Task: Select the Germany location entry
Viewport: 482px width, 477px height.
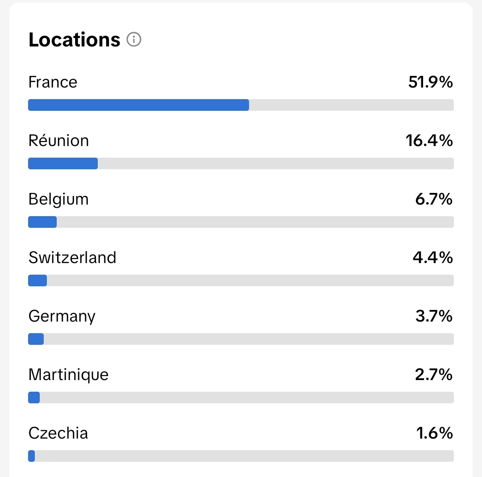Action: tap(62, 316)
